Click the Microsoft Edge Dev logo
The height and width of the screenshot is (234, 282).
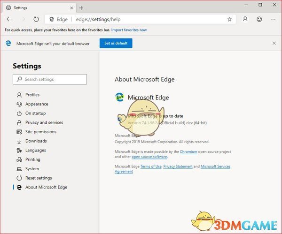(x=119, y=97)
